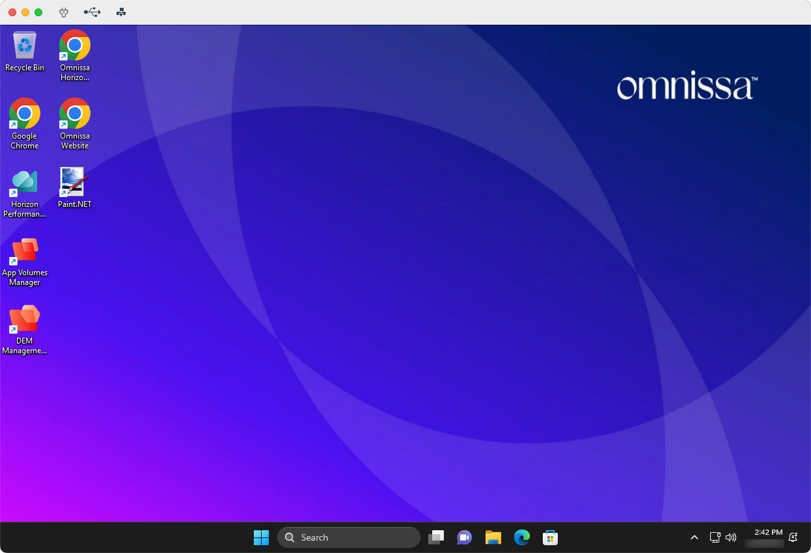Open the volume control in system tray

(731, 537)
